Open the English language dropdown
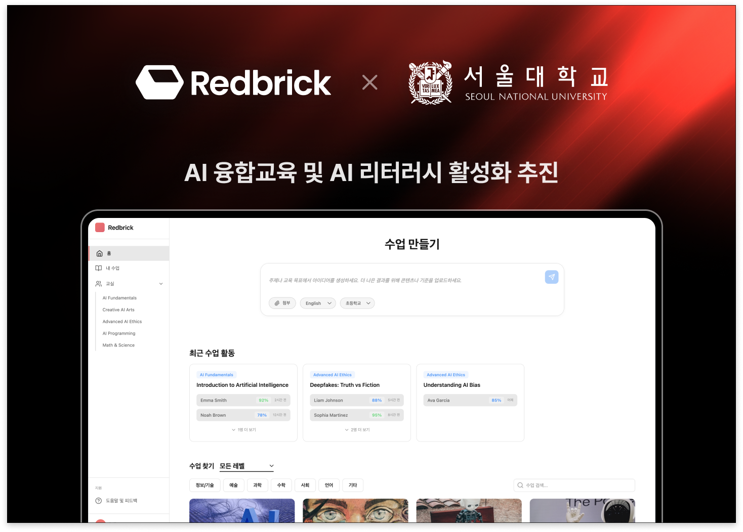The image size is (743, 532). 317,303
